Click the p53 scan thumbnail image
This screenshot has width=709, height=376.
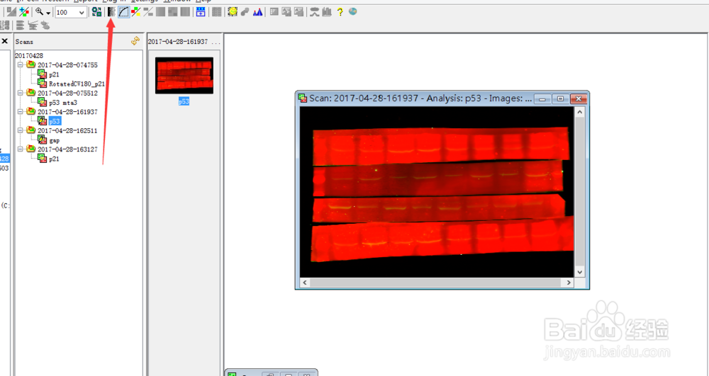click(184, 75)
